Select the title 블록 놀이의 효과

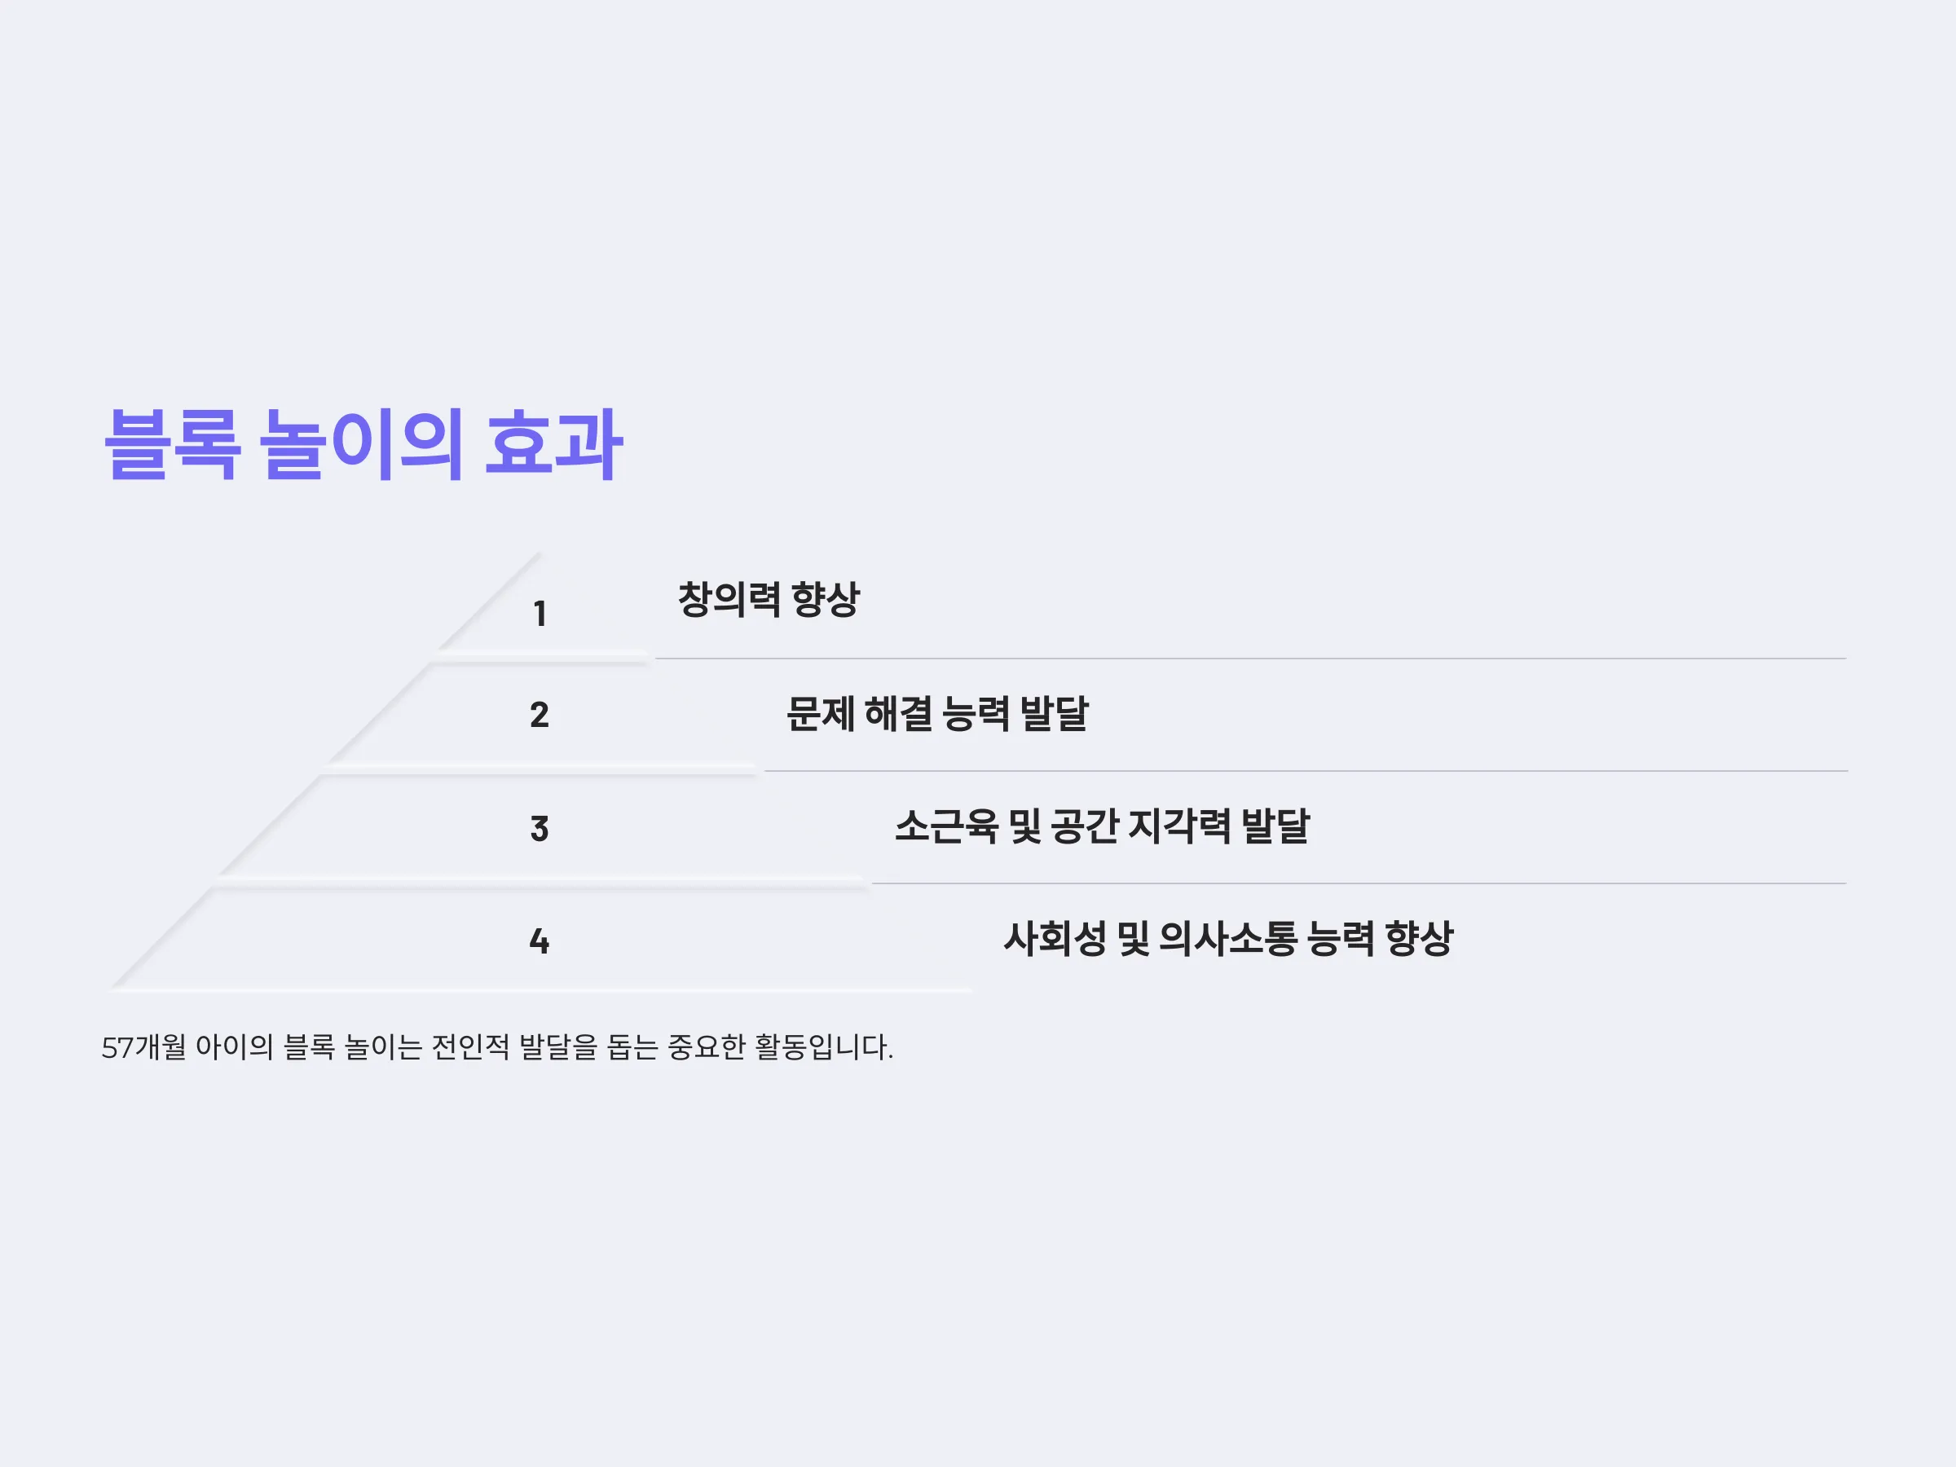(x=363, y=445)
